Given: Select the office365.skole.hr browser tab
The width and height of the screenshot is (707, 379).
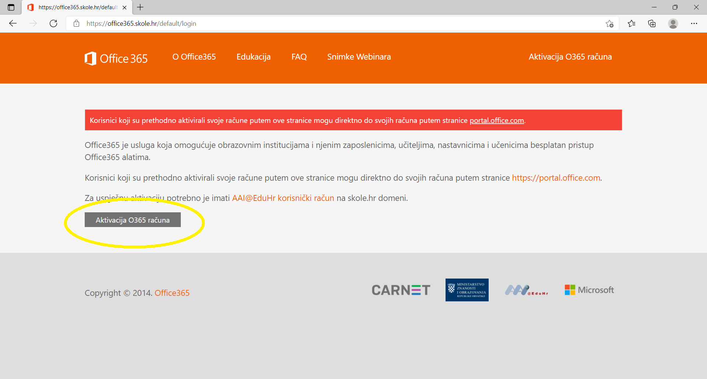Looking at the screenshot, I should (x=77, y=7).
